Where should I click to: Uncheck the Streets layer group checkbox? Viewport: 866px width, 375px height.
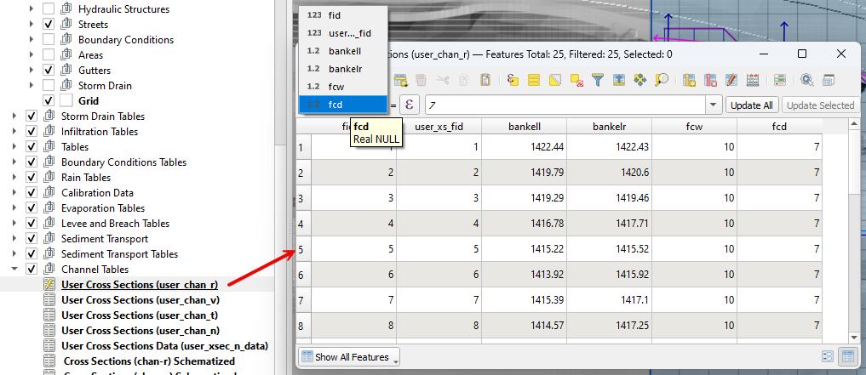pyautogui.click(x=49, y=25)
